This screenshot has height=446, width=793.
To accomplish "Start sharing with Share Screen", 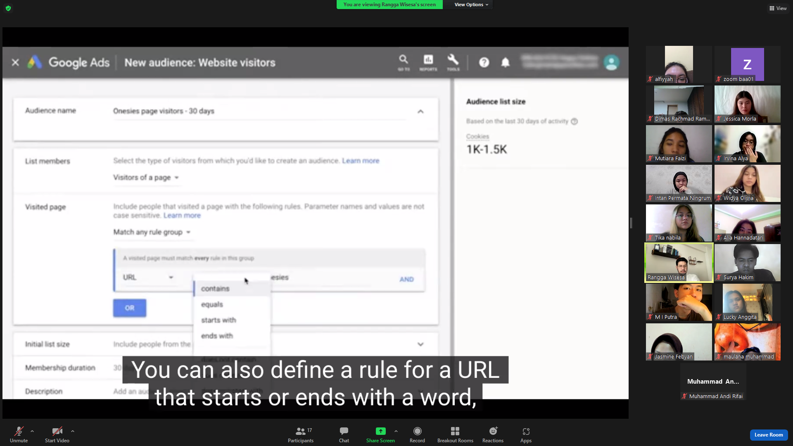I will 380,435.
